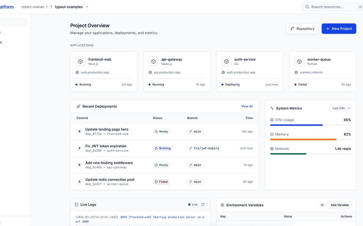Click the Live Logs terminal icon
This screenshot has width=363, height=226.
[77, 204]
